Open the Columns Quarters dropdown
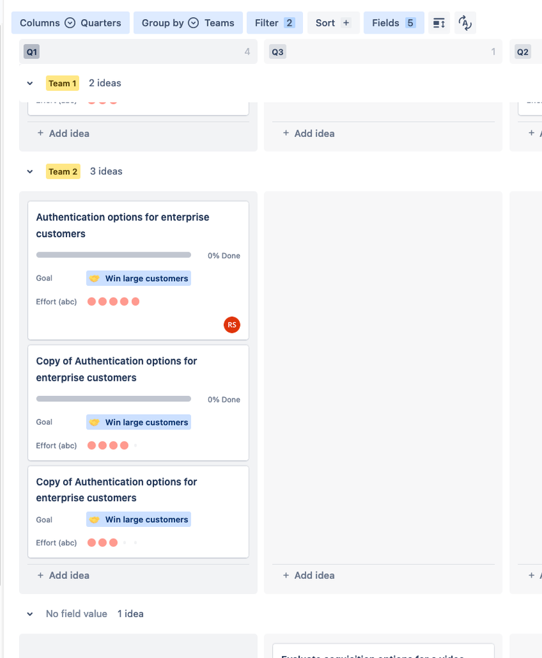Image resolution: width=542 pixels, height=658 pixels. (x=70, y=22)
